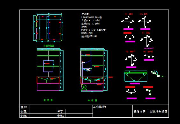Select the flat plate profile under label (6)

(x=149, y=56)
